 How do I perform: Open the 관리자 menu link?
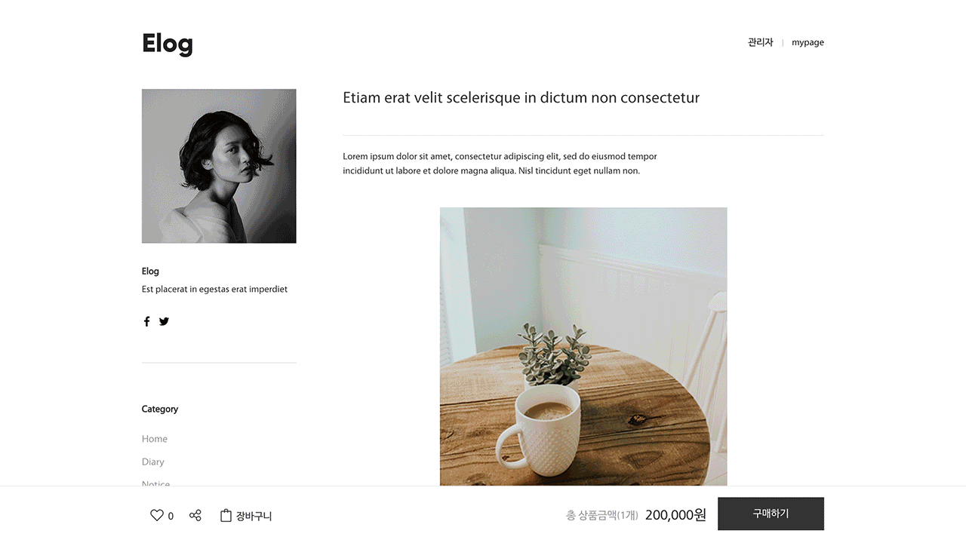[760, 42]
